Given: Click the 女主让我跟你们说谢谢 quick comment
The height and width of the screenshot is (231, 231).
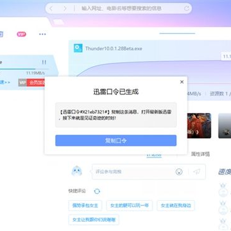Looking at the screenshot, I should (x=94, y=219).
